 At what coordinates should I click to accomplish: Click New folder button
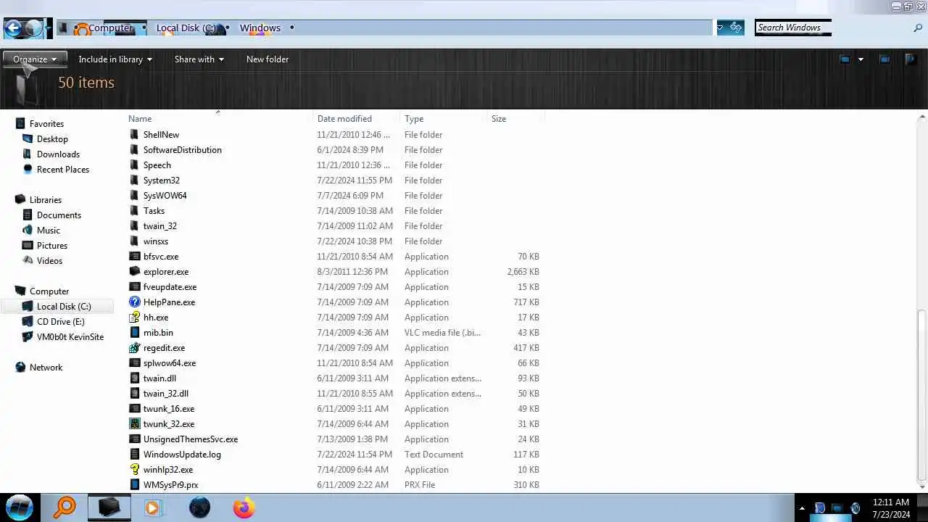pos(268,59)
